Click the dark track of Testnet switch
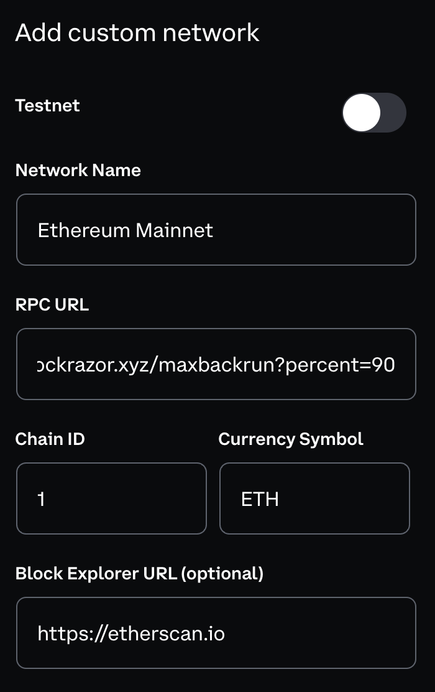The image size is (435, 692). [x=394, y=113]
